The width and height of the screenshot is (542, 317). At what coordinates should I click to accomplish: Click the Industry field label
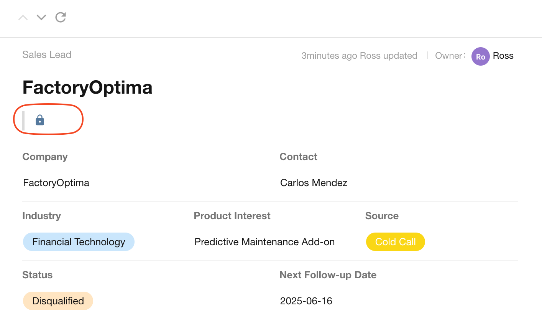[41, 216]
